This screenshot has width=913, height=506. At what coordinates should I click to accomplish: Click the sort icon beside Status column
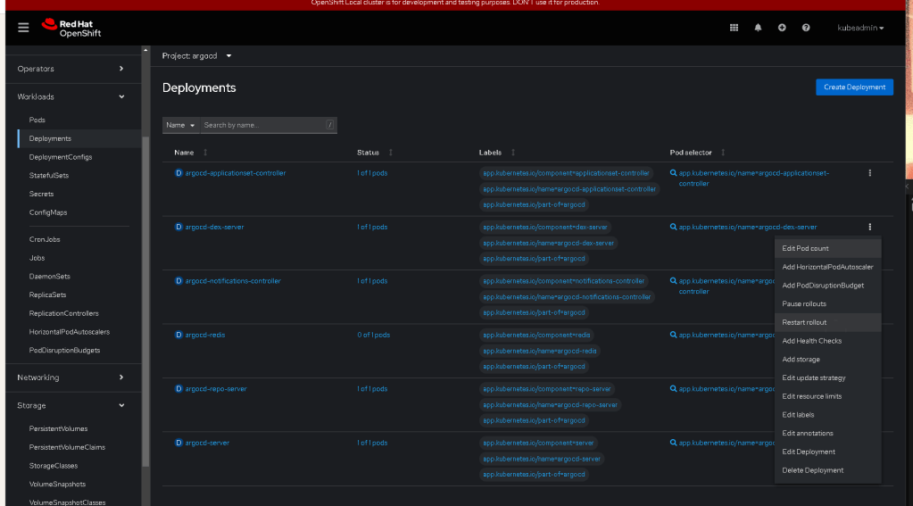click(390, 153)
